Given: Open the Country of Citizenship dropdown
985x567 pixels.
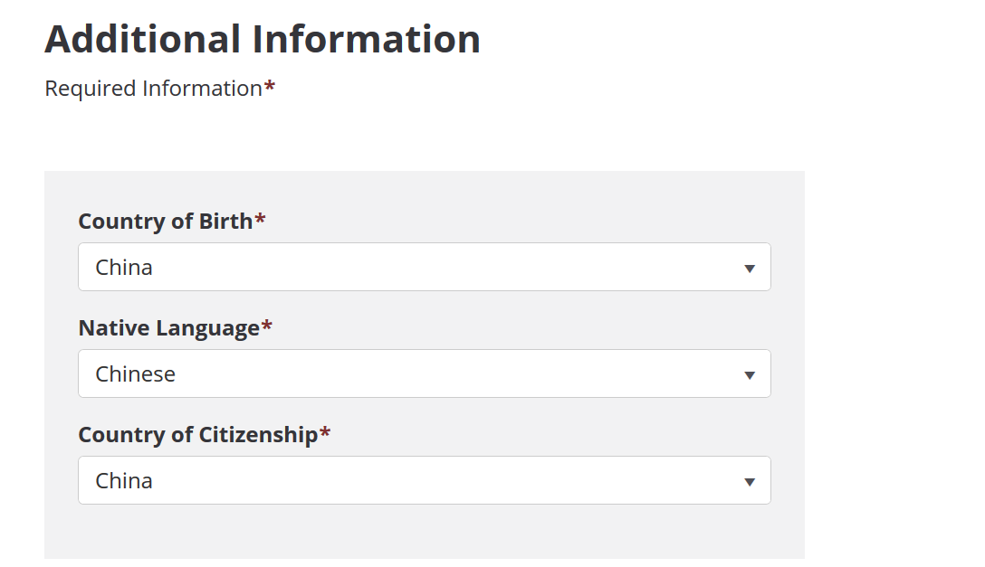Looking at the screenshot, I should (x=424, y=480).
